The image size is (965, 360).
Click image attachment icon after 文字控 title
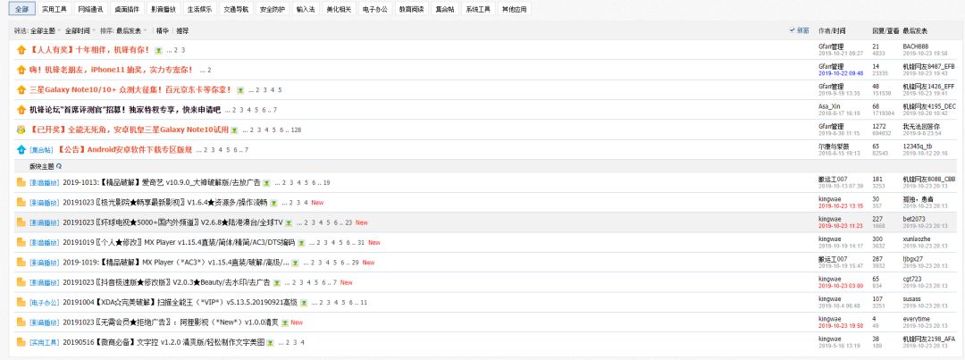(270, 343)
